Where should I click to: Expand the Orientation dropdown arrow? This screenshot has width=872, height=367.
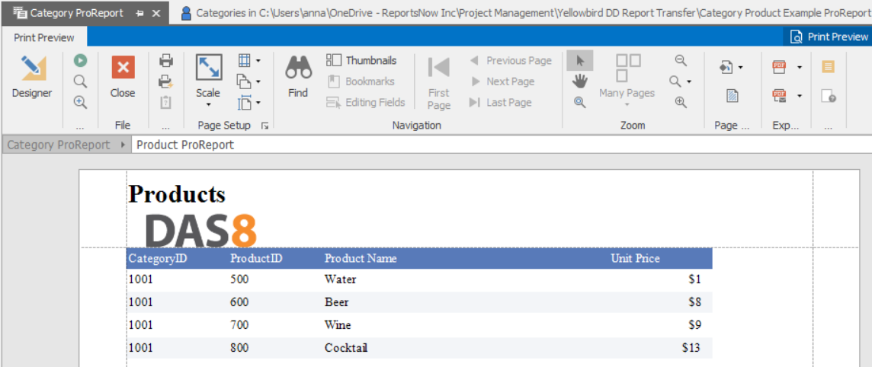258,81
